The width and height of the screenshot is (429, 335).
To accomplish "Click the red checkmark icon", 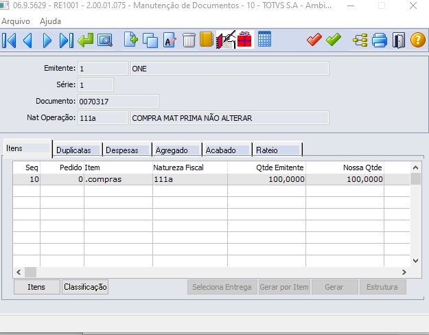I will (314, 39).
